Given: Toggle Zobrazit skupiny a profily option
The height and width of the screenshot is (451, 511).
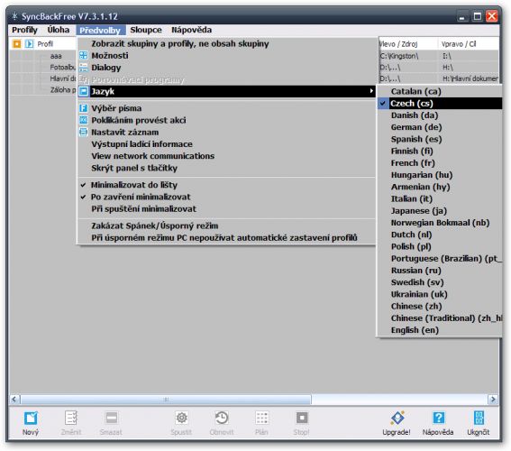Looking at the screenshot, I should 226,43.
